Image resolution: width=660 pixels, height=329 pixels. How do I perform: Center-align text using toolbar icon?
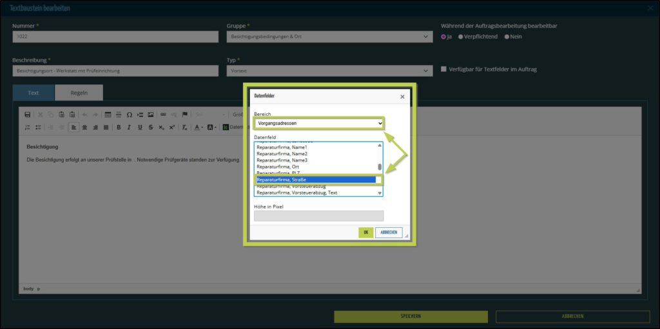84,127
